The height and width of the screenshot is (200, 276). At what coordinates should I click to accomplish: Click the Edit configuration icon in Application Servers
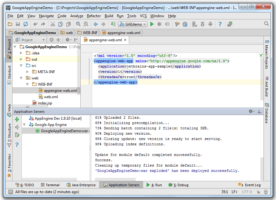click(17, 135)
